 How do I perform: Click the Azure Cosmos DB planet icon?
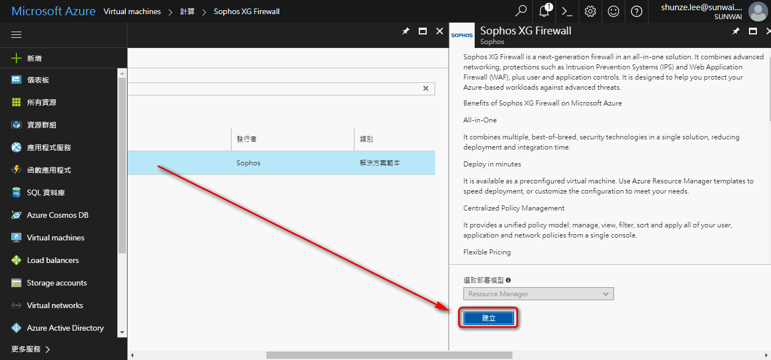click(16, 215)
